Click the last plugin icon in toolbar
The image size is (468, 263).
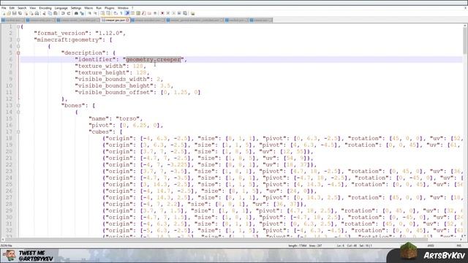(192, 13)
